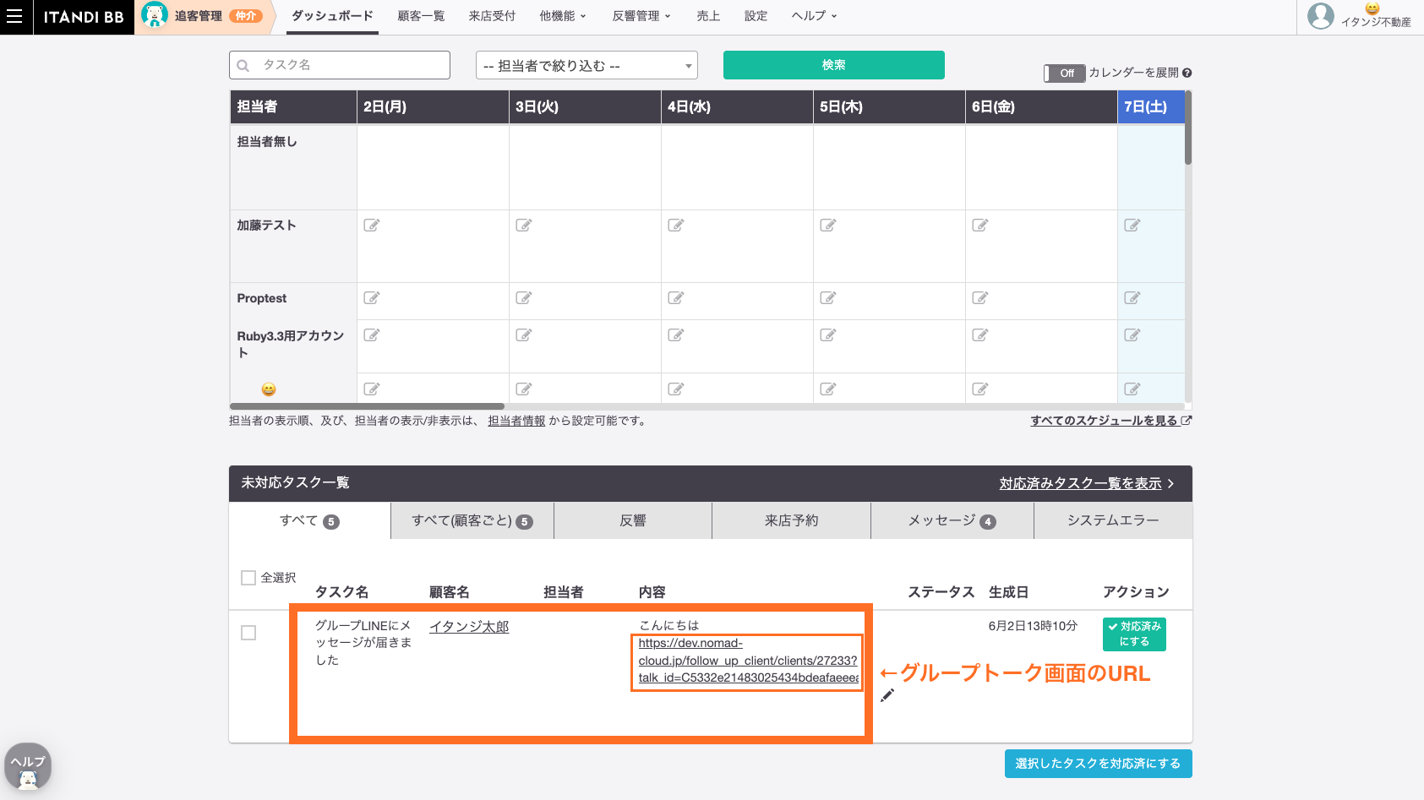The image size is (1424, 800).
Task: Go to the ダッシュボード tab
Action: coord(332,16)
